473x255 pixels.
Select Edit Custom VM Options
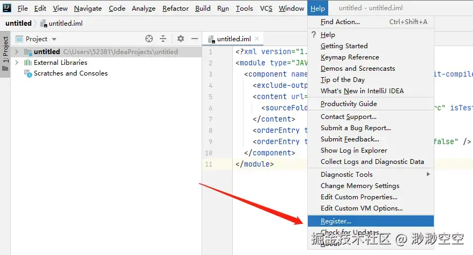click(x=371, y=208)
